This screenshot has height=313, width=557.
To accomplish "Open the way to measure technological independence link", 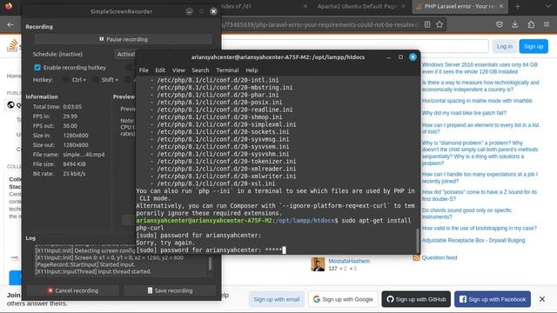I will pos(480,86).
